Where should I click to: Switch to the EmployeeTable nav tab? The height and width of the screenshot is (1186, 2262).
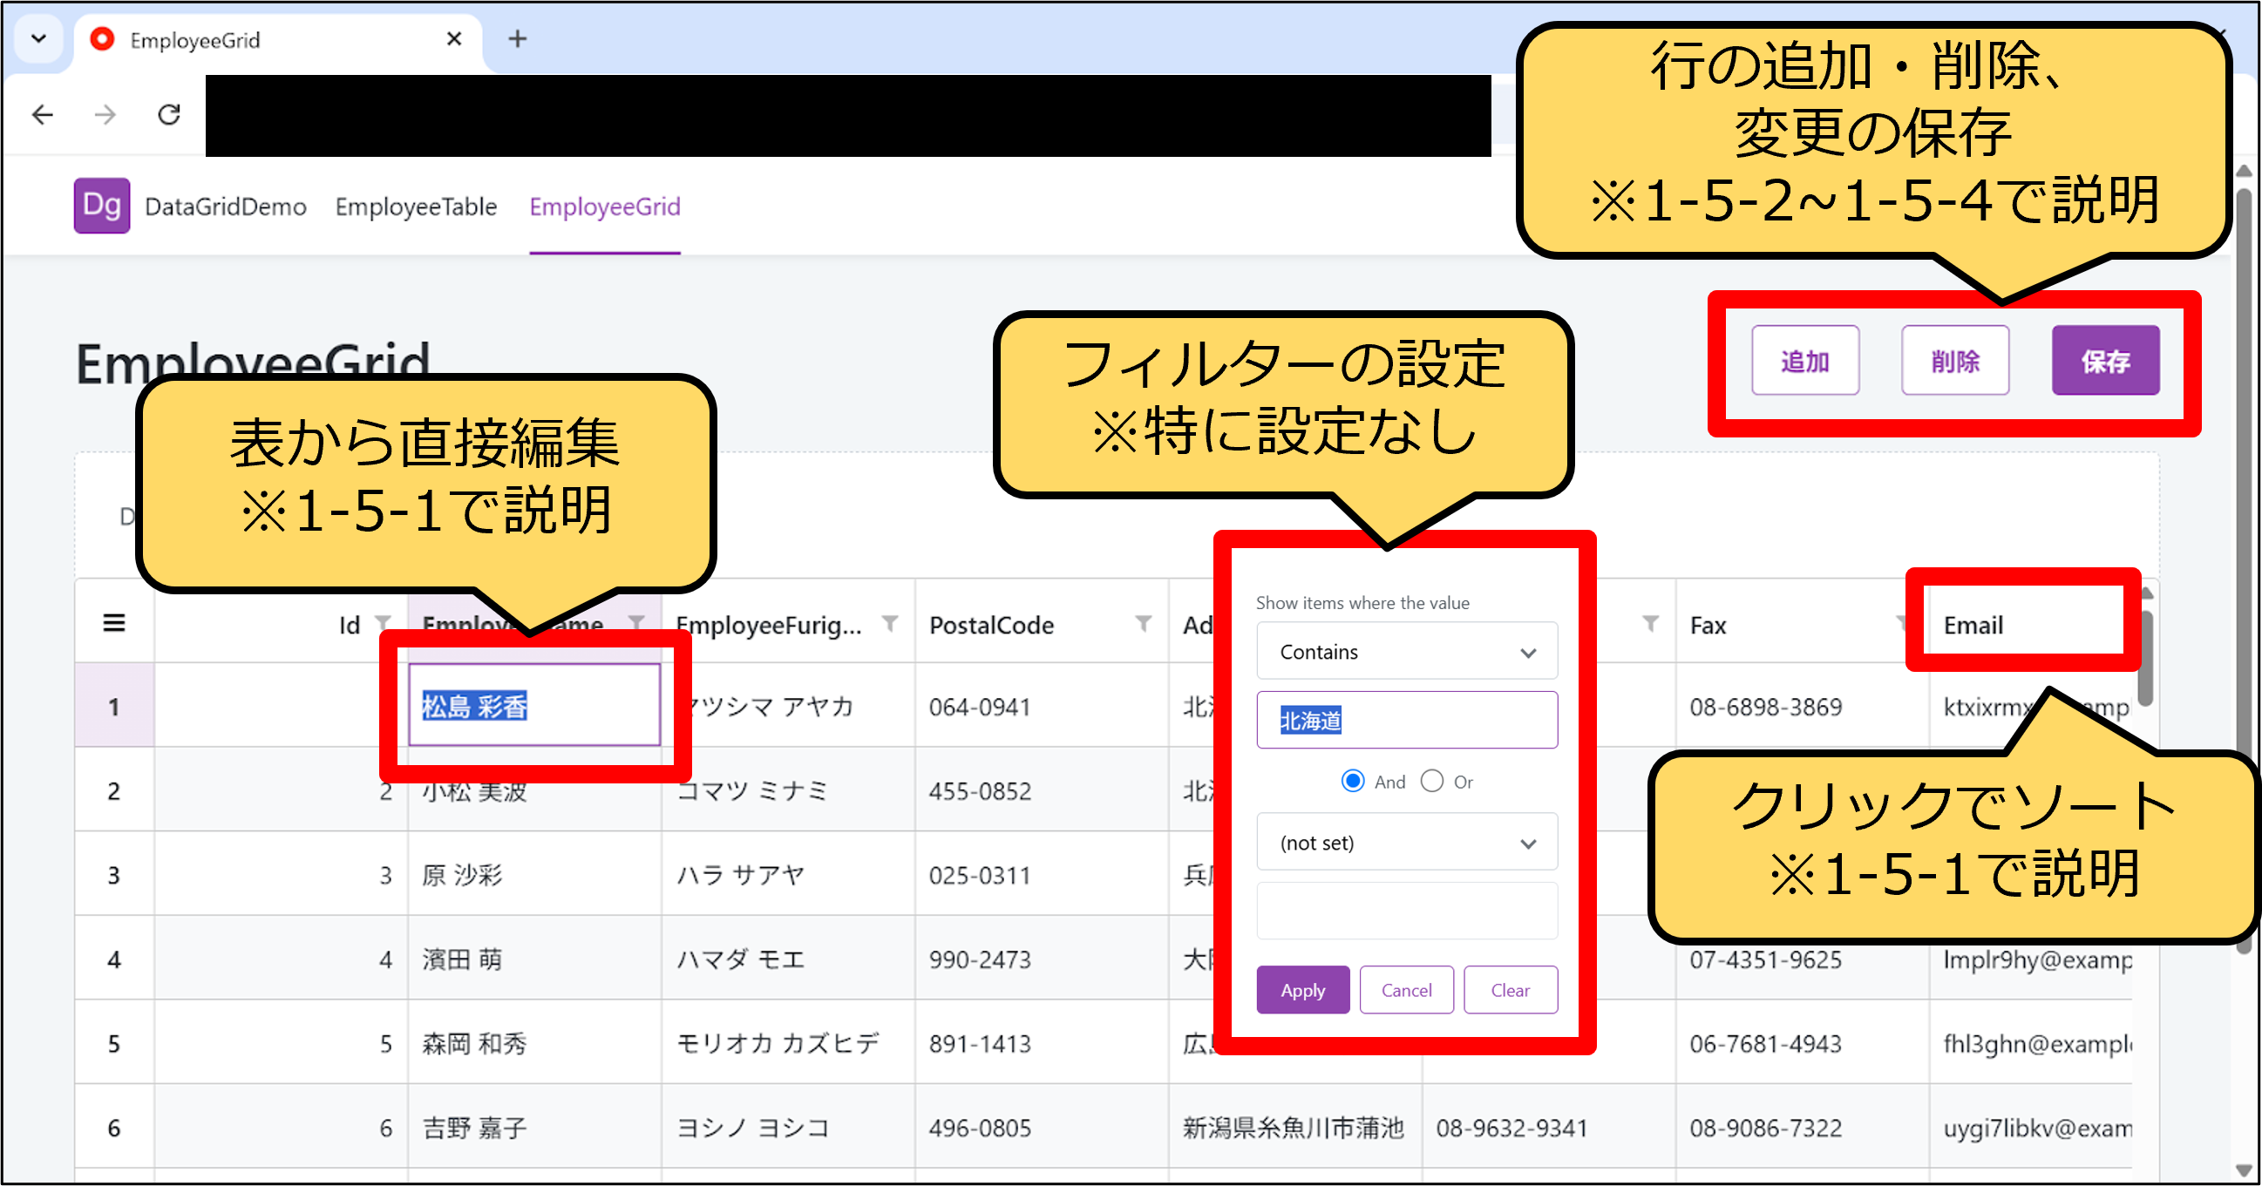pyautogui.click(x=415, y=207)
